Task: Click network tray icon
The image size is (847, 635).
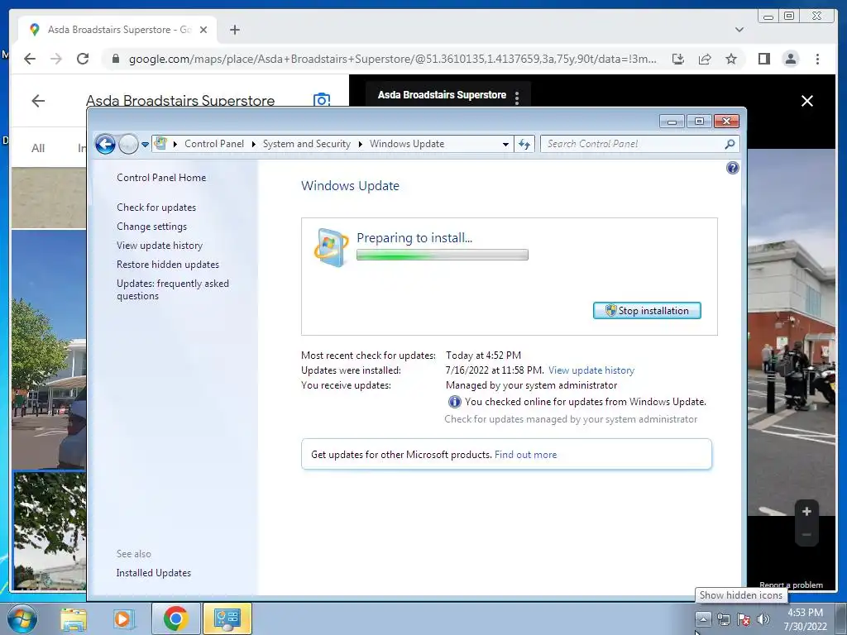Action: point(723,619)
